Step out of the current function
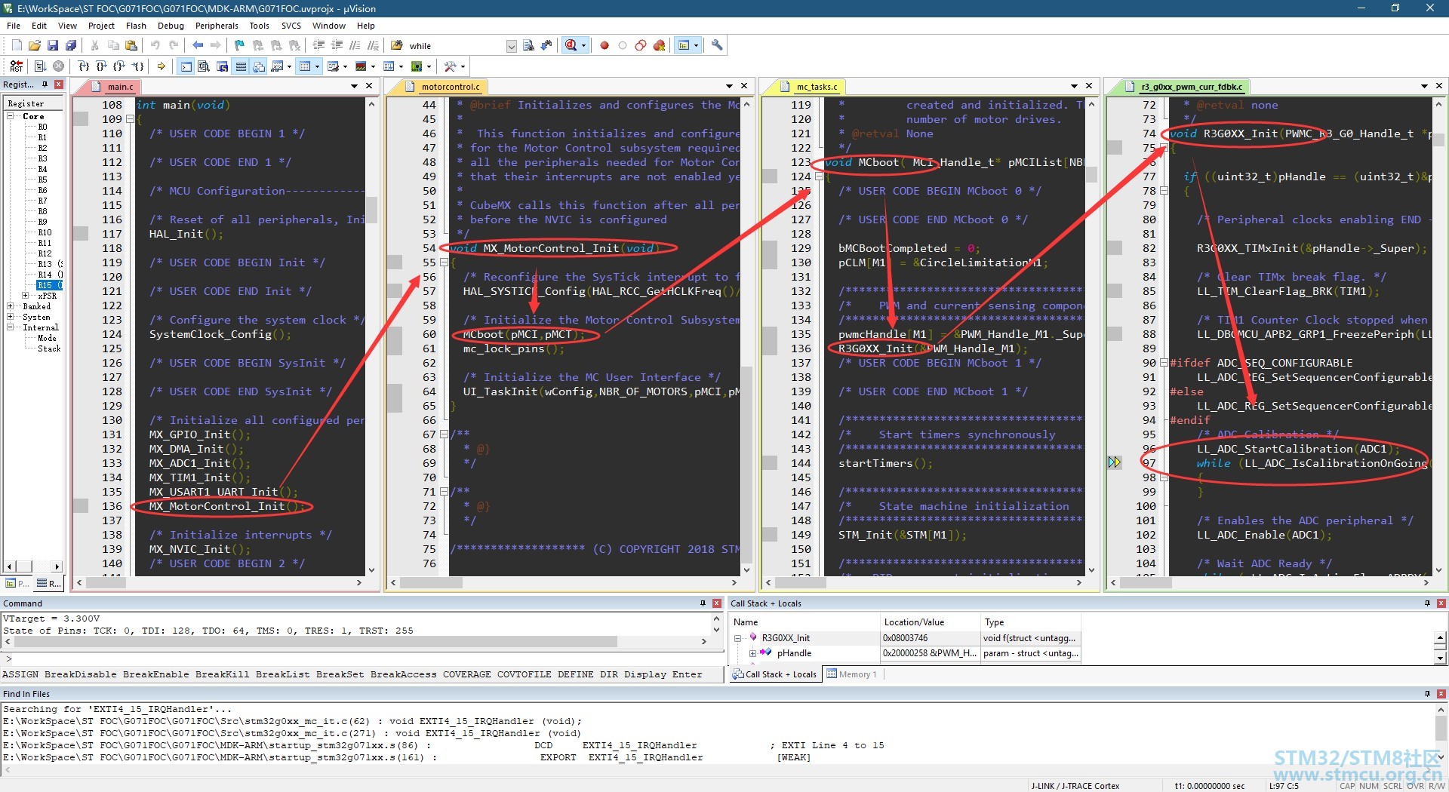This screenshot has width=1449, height=792. point(120,66)
